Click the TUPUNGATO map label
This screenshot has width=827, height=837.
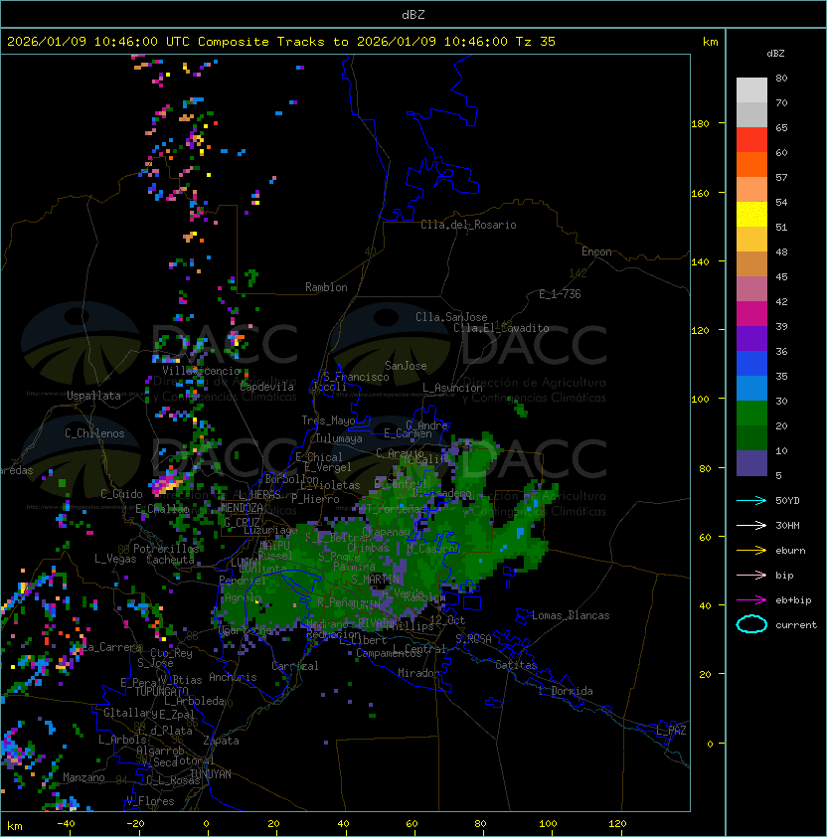click(161, 691)
